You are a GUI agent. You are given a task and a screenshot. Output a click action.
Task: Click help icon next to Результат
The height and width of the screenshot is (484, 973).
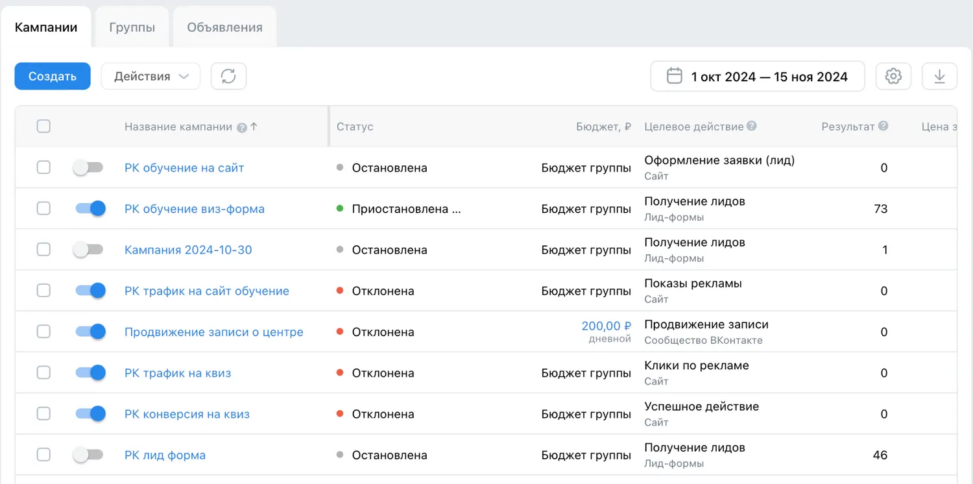[x=883, y=127]
